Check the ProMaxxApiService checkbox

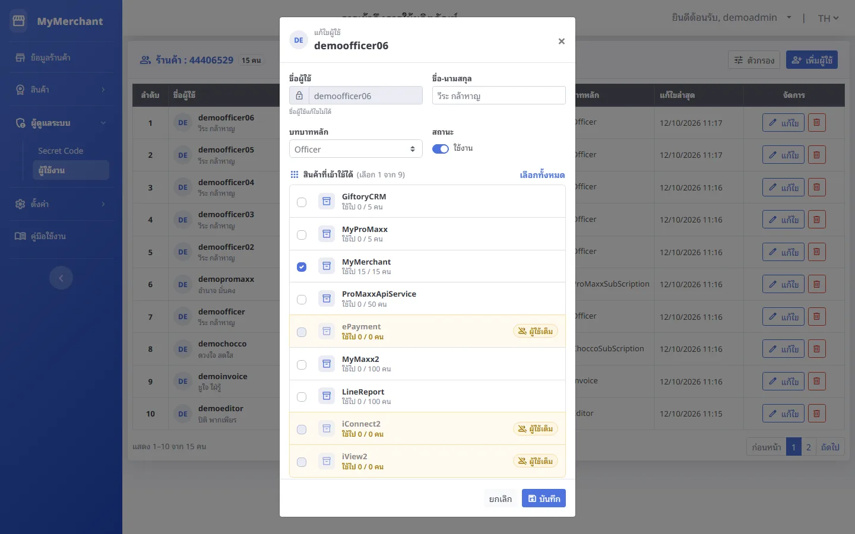tap(302, 300)
